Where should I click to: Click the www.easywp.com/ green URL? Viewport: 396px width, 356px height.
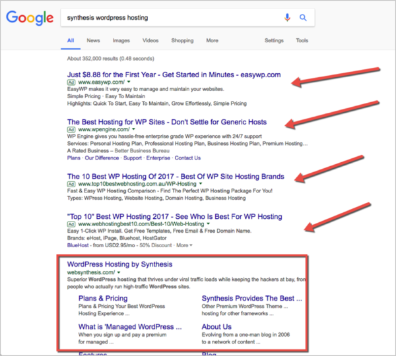click(101, 82)
